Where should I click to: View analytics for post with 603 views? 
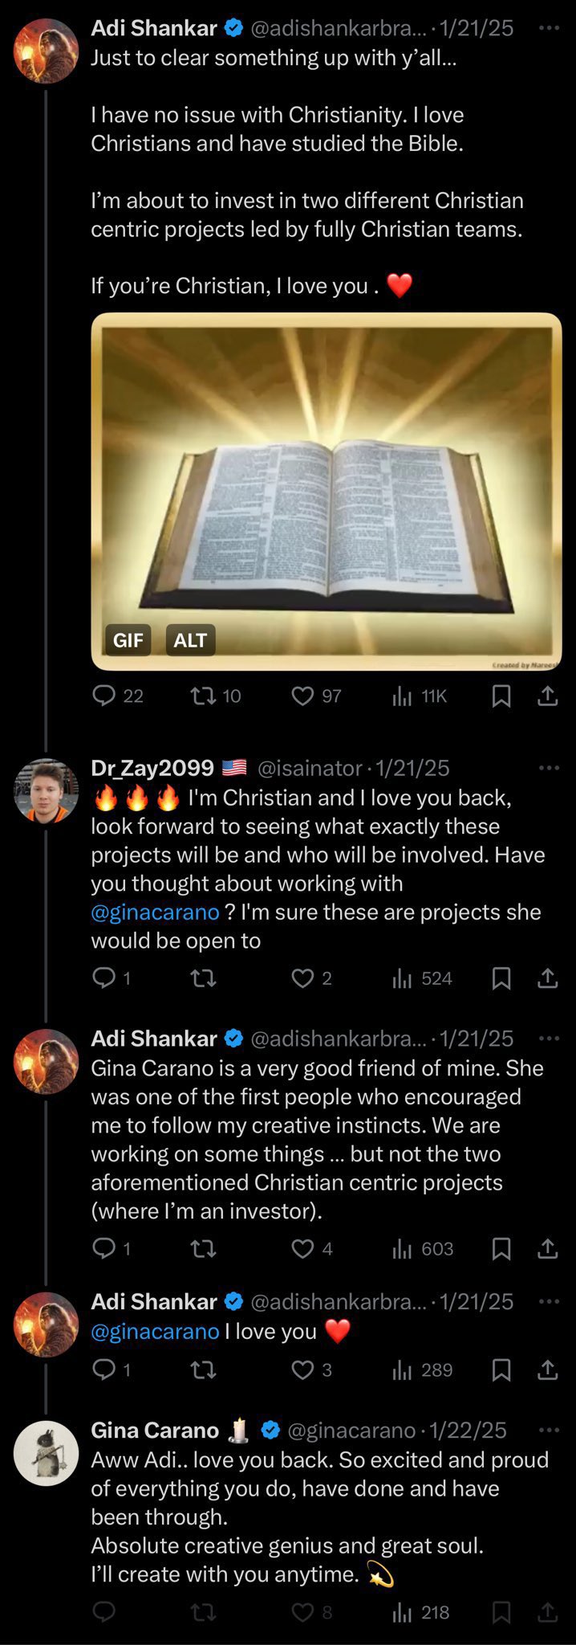(423, 1248)
